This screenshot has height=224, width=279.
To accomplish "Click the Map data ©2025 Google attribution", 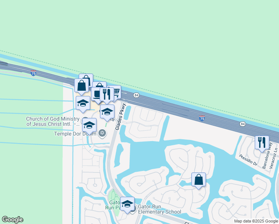I will click(x=256, y=221).
